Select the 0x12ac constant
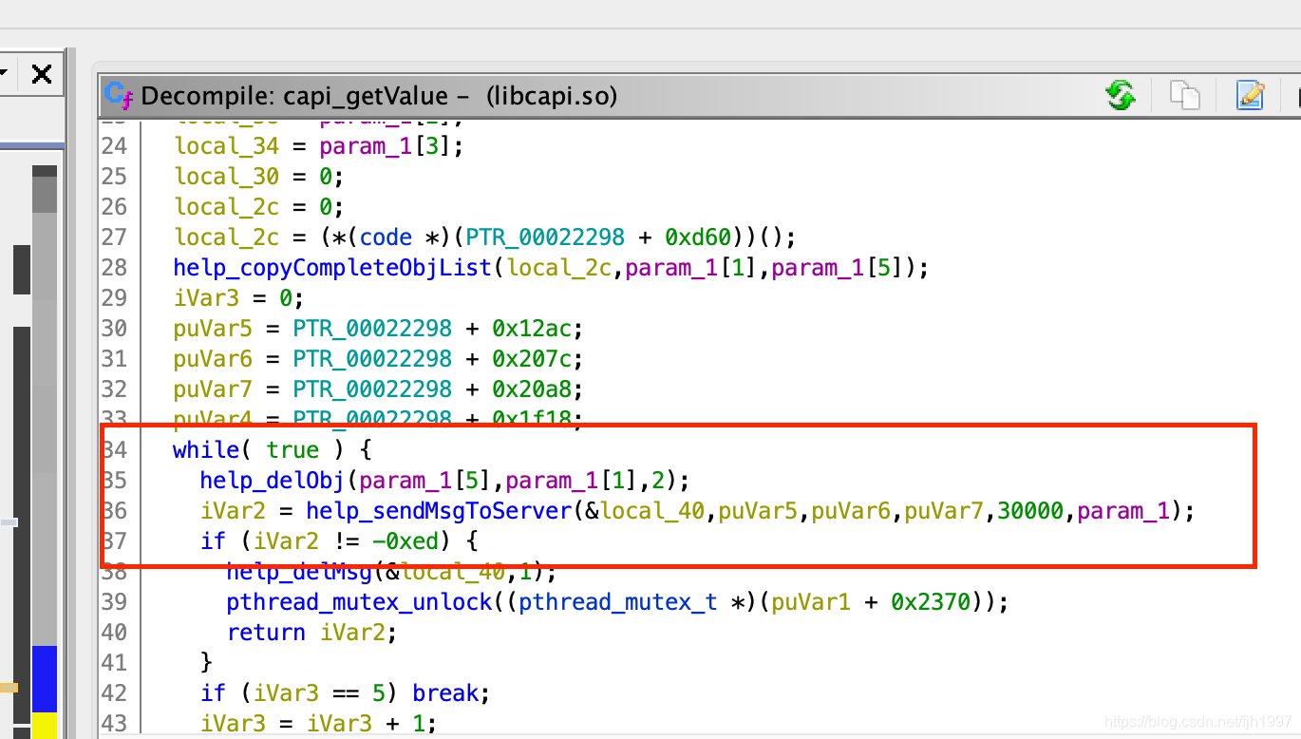Image resolution: width=1301 pixels, height=739 pixels. tap(531, 329)
